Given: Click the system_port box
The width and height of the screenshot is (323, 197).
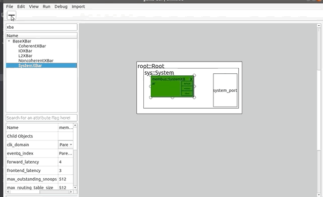Looking at the screenshot, I should tap(225, 90).
